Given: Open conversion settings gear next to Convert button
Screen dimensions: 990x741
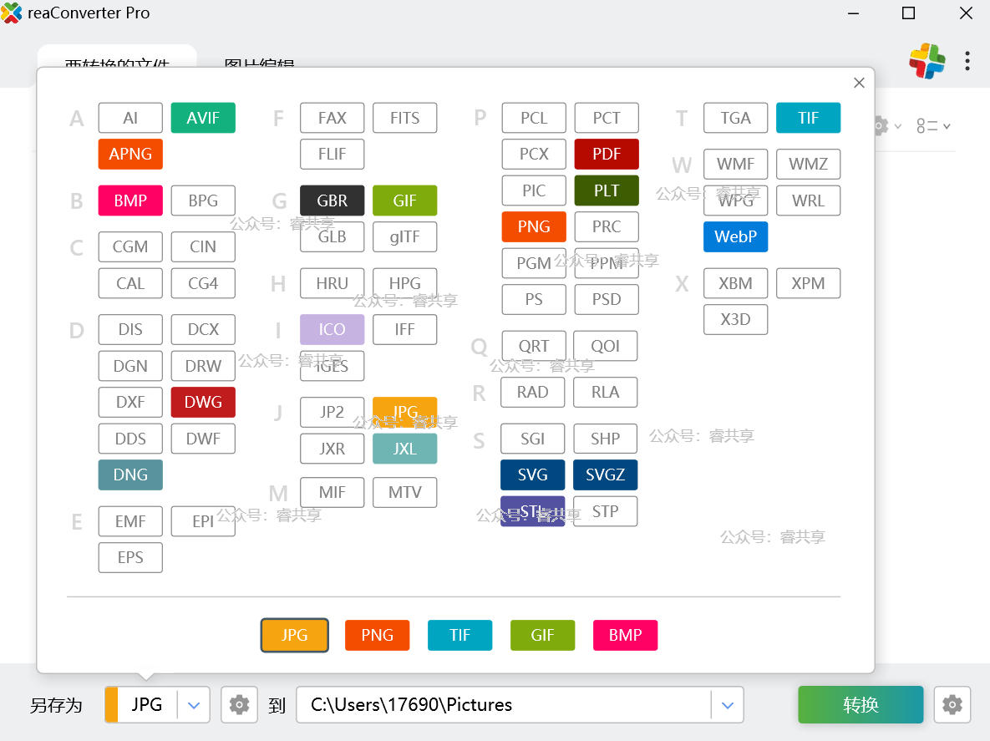Looking at the screenshot, I should [x=952, y=705].
